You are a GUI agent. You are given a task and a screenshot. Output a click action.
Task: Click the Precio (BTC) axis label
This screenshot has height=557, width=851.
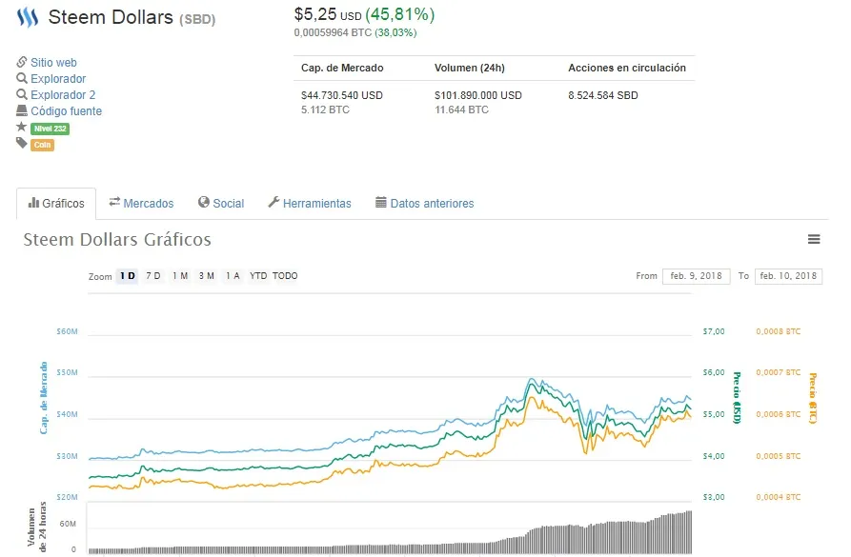point(813,398)
